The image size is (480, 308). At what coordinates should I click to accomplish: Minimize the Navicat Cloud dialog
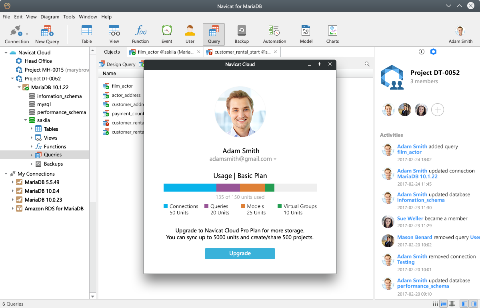point(309,64)
